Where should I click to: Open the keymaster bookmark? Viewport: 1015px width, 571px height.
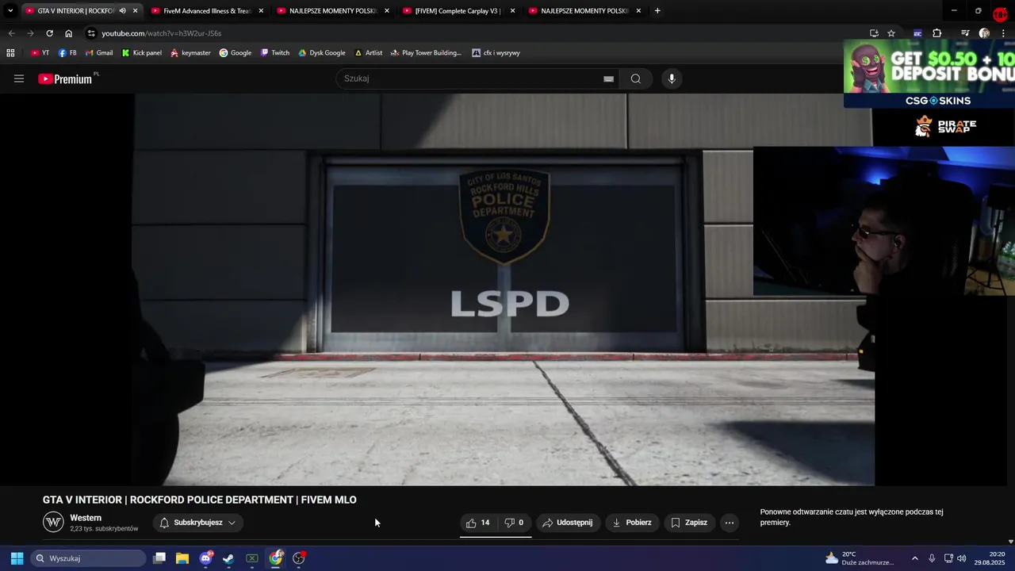click(190, 53)
